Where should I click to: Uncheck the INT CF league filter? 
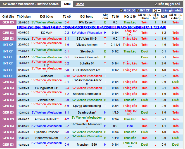click(x=137, y=11)
